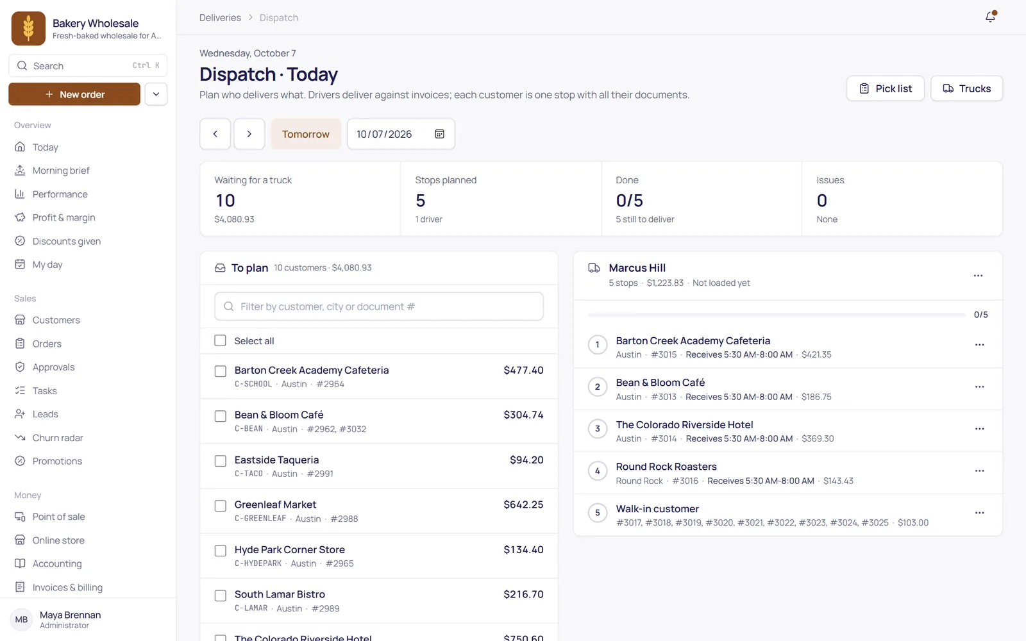Go to Customers in the Sales section
Screen dimensions: 1026x641
[56, 320]
